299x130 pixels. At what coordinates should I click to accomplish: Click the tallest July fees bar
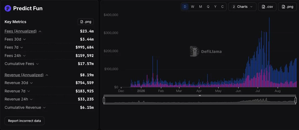(269, 52)
